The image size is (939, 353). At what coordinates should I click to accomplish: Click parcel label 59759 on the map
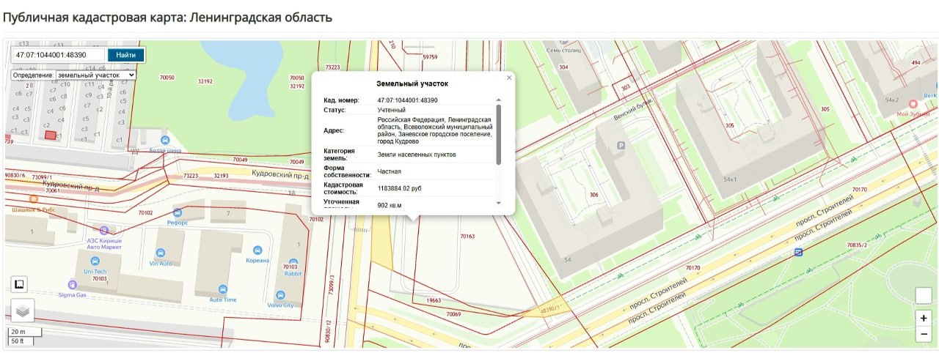click(430, 56)
